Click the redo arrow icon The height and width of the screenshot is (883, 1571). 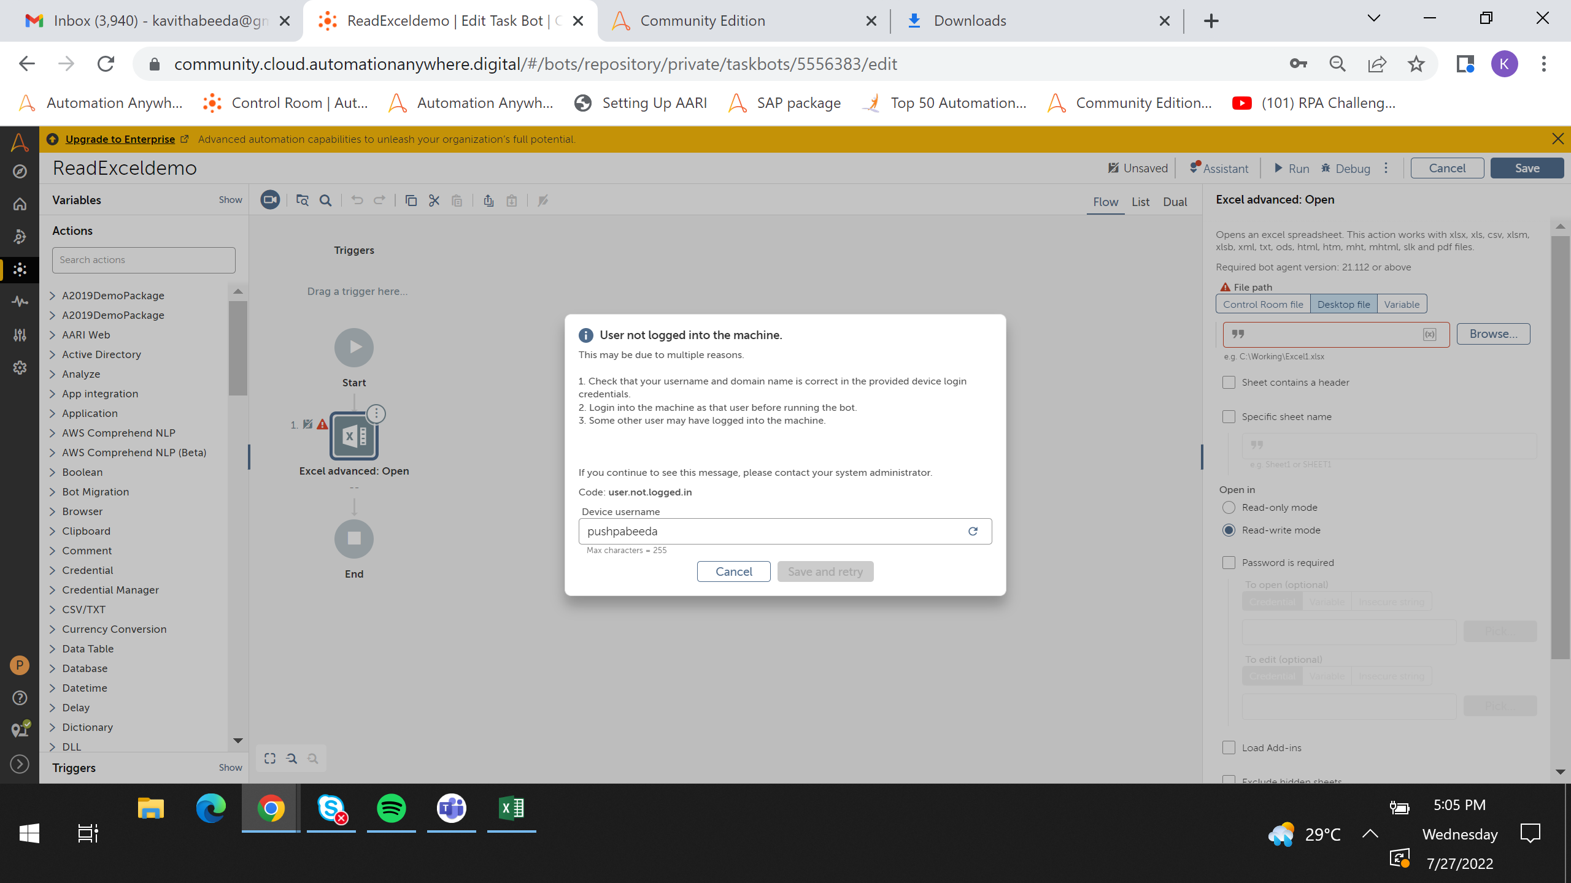click(x=380, y=201)
